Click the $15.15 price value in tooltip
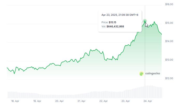The width and height of the screenshot is (181, 106). coord(113,22)
